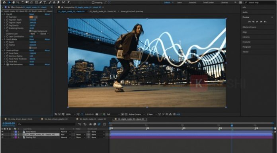Select the Zoom magnifier tool
The height and width of the screenshot is (153, 277).
[x=18, y=2]
